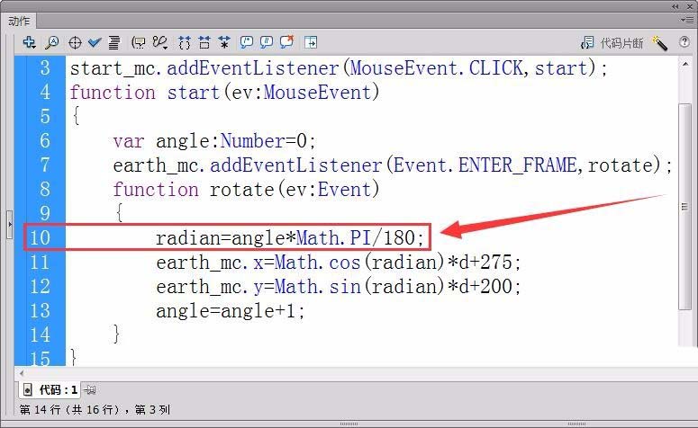Click the add new item to script plus icon

(x=30, y=42)
